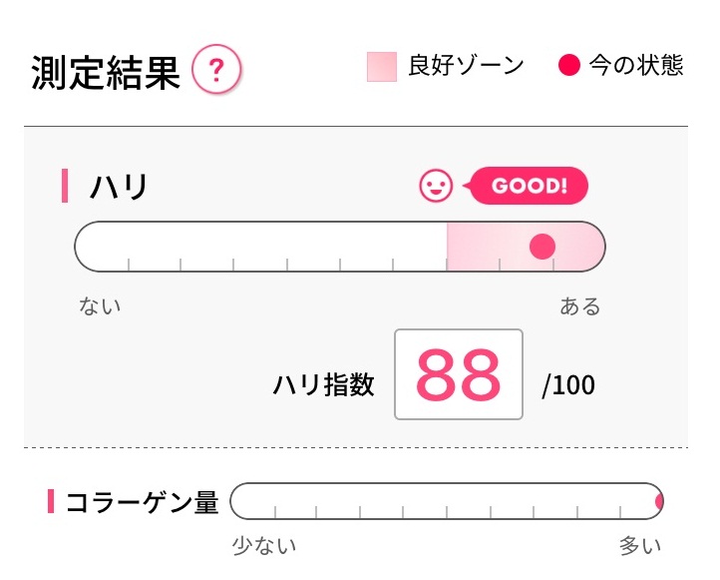Screen dimensions: 720x580
Task: Click the red 今の状態 legend dot
Action: [x=569, y=65]
